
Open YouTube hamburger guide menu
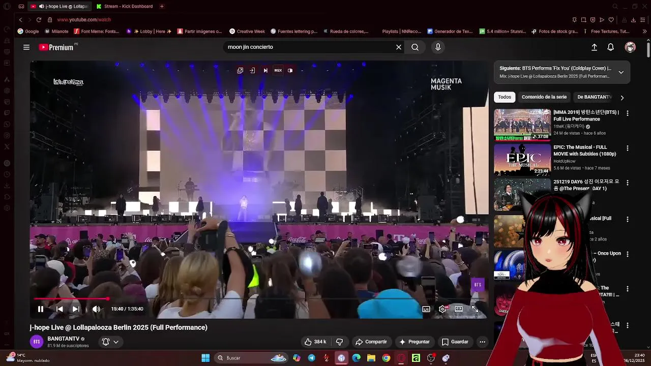click(x=26, y=47)
